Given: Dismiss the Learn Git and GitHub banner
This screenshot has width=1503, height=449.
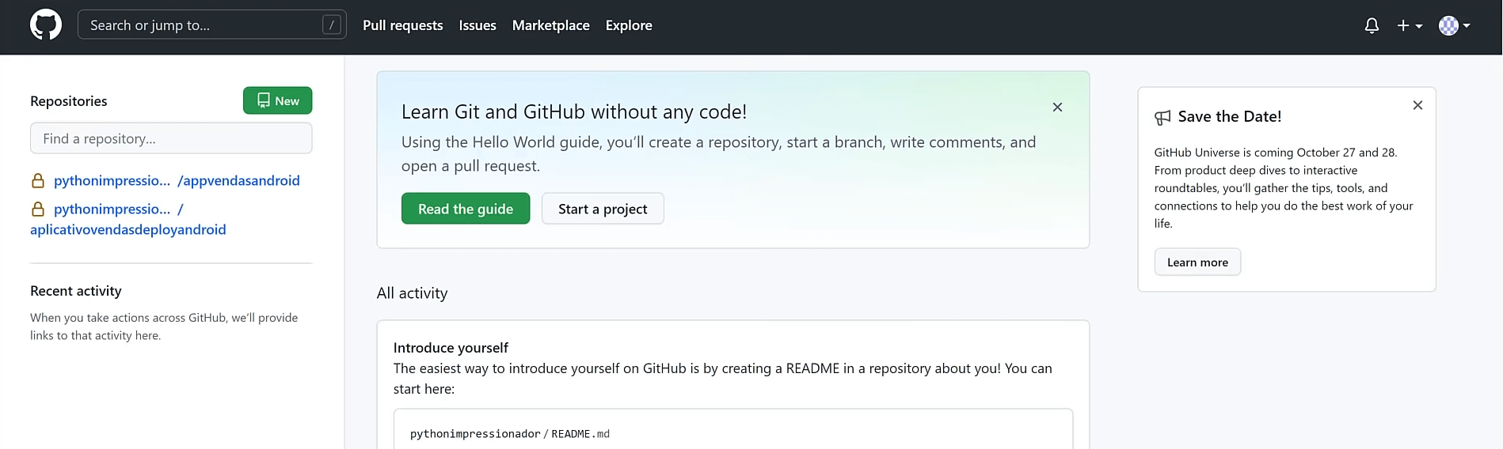Looking at the screenshot, I should [1057, 107].
